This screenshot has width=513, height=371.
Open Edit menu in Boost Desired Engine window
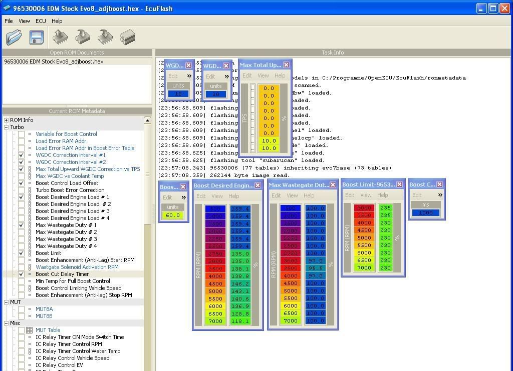pos(201,196)
